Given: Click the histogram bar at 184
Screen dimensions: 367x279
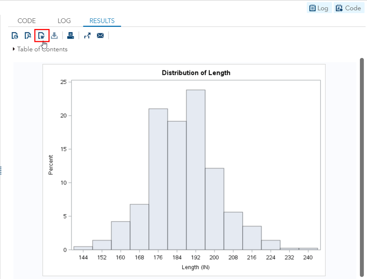Looking at the screenshot, I should point(177,185).
